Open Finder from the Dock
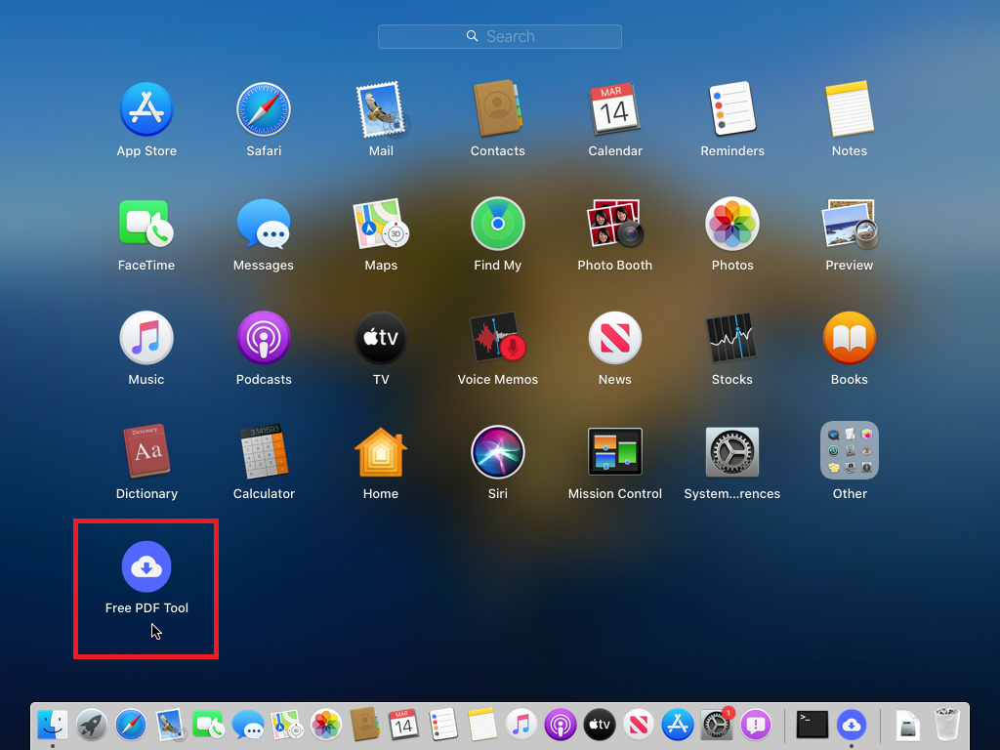This screenshot has height=750, width=1000. (x=53, y=726)
